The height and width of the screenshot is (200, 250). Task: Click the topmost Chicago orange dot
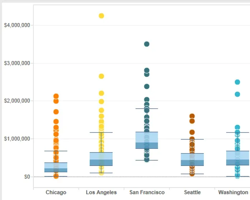(x=56, y=96)
